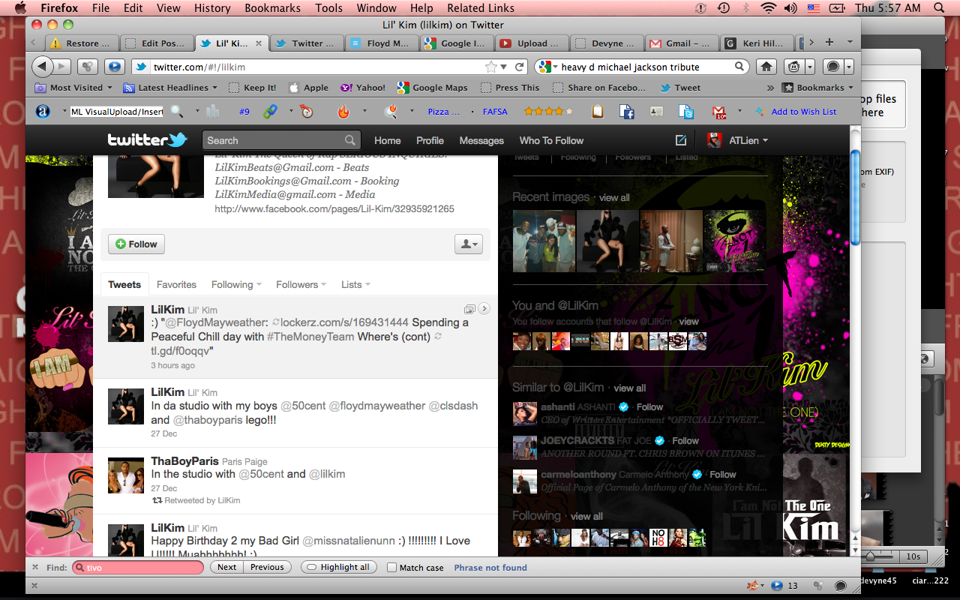Click the Twitter search field
This screenshot has width=960, height=600.
(x=274, y=140)
